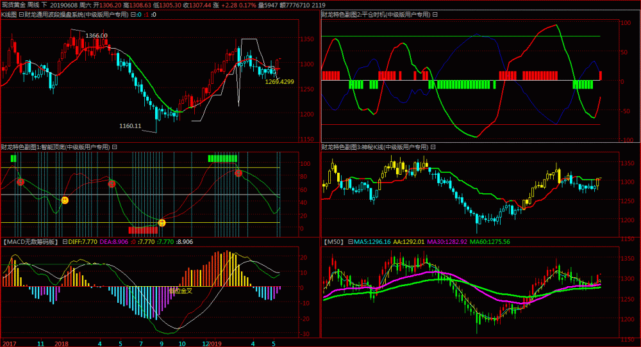Click the 2019 label on time axis
The width and height of the screenshot is (641, 347).
[x=214, y=343]
